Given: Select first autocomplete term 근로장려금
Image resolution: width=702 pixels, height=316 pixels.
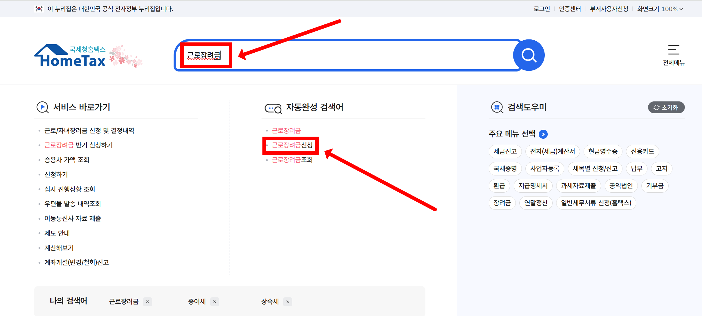Looking at the screenshot, I should pos(286,131).
